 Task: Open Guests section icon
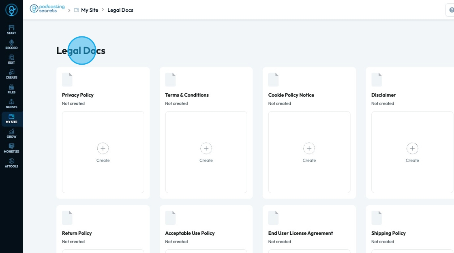[x=11, y=103]
